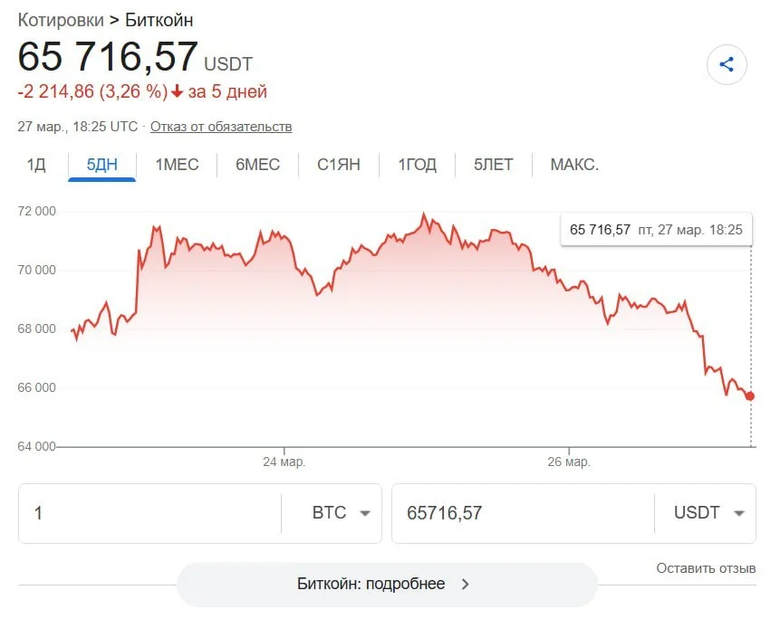The image size is (780, 619).
Task: Click the BTC amount input field
Action: [149, 513]
